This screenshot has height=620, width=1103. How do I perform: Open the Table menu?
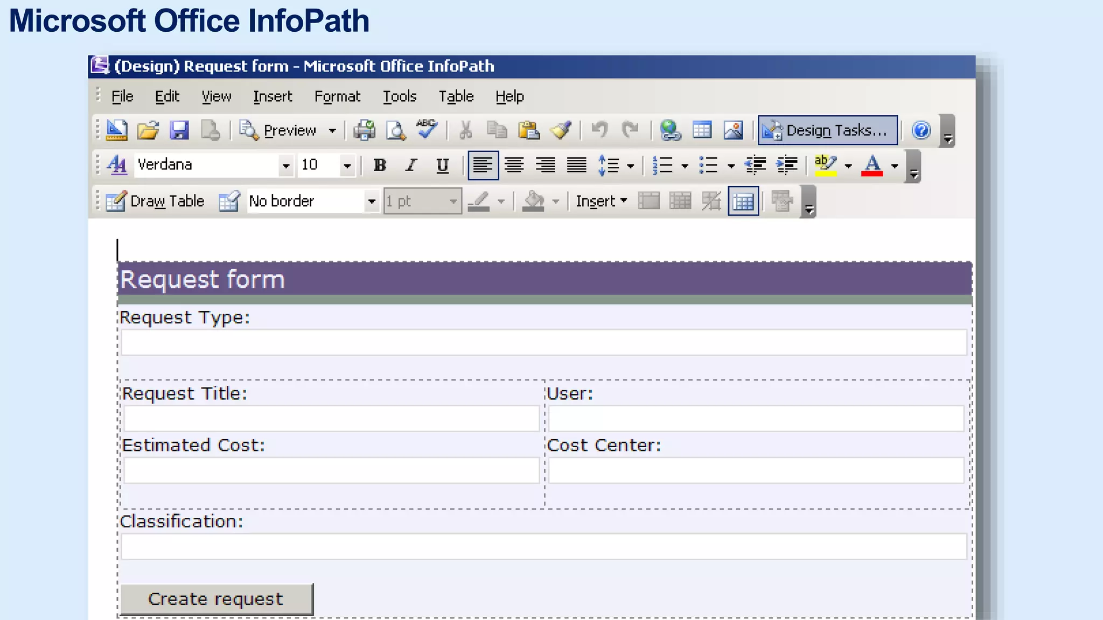pyautogui.click(x=456, y=96)
